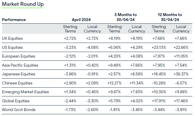Select the +17.91% Global Equities value
This screenshot has width=195, height=116.
(159, 101)
